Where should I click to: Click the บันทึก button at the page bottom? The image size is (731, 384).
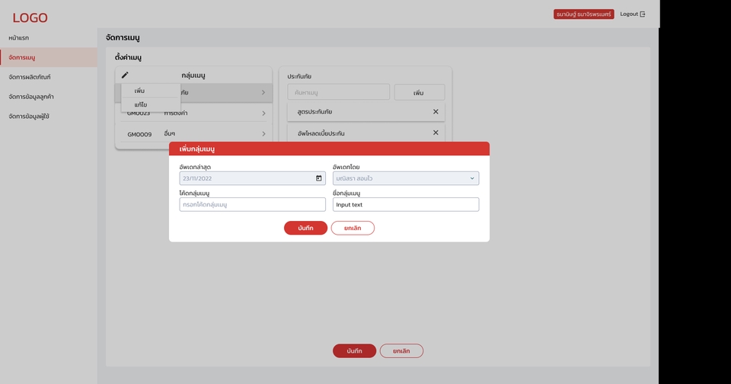click(x=354, y=351)
